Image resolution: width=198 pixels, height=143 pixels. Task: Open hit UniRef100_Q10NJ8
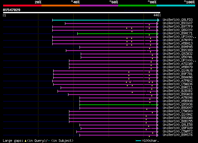[x=178, y=71]
